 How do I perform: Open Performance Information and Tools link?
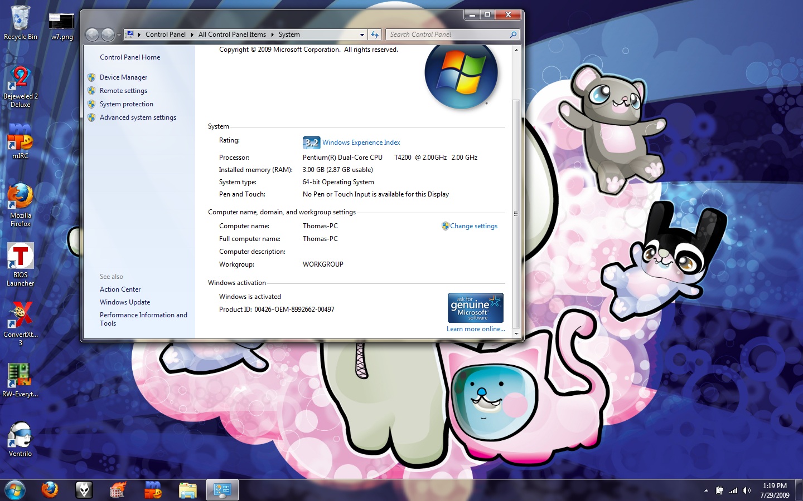143,319
